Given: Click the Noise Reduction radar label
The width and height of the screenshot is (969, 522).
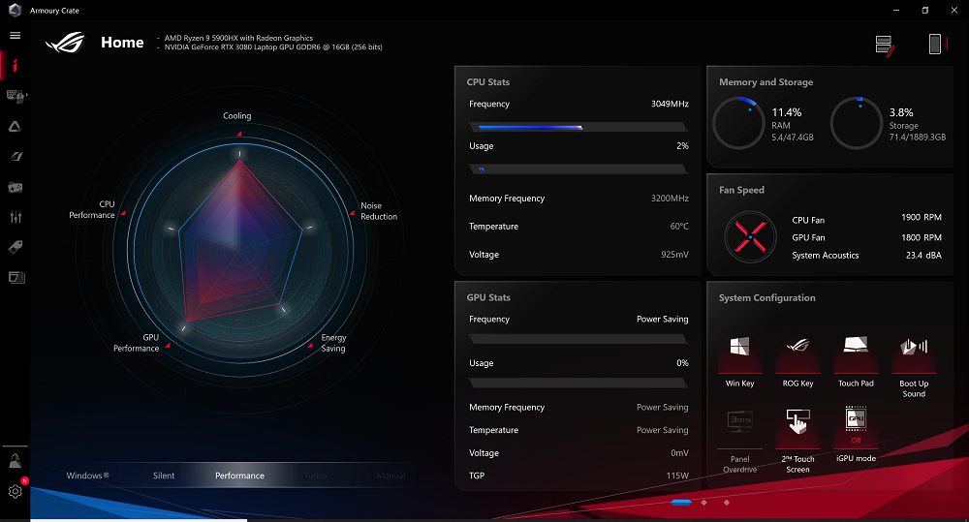Looking at the screenshot, I should click(379, 211).
